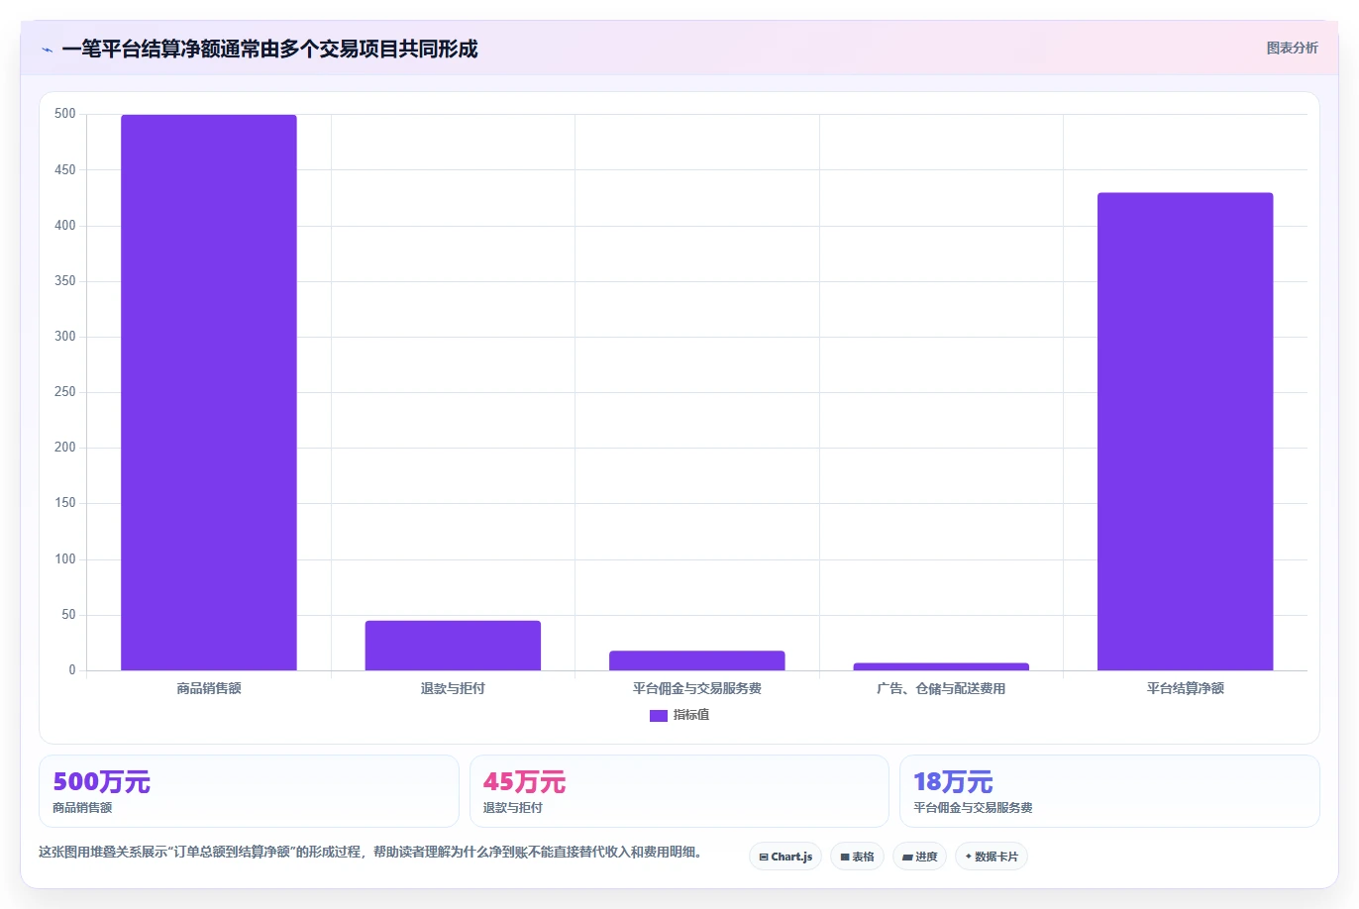Image resolution: width=1359 pixels, height=909 pixels.
Task: Open the 18万元 平台佣金与交易服务费 card
Action: tap(1109, 791)
